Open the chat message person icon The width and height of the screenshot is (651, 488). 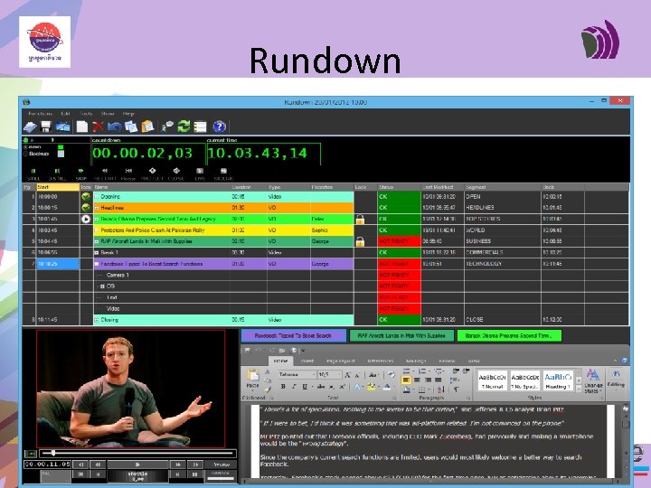(x=167, y=127)
